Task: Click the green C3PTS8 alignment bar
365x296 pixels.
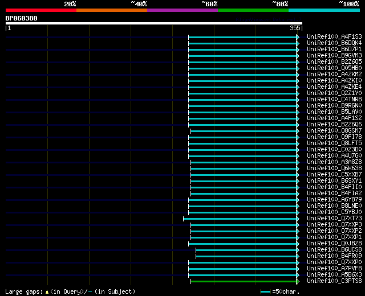Action: point(244,282)
